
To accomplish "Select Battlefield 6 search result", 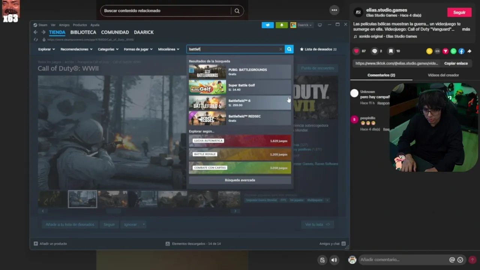I will point(240,103).
